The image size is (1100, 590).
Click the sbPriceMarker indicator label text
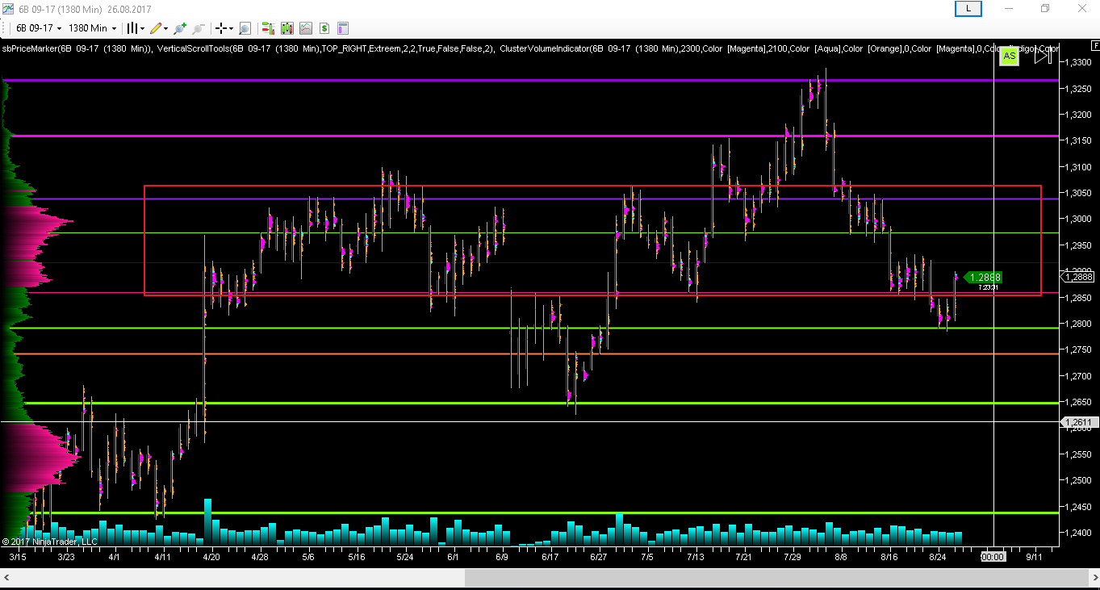pos(77,49)
